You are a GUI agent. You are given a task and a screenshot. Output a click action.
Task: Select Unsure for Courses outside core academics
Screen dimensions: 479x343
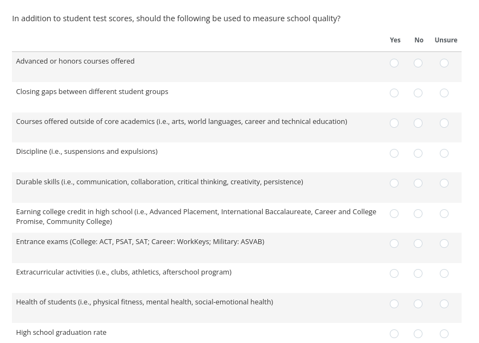click(x=444, y=123)
